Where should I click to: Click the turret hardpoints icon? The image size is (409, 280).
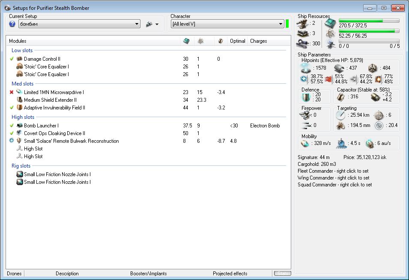pos(302,24)
